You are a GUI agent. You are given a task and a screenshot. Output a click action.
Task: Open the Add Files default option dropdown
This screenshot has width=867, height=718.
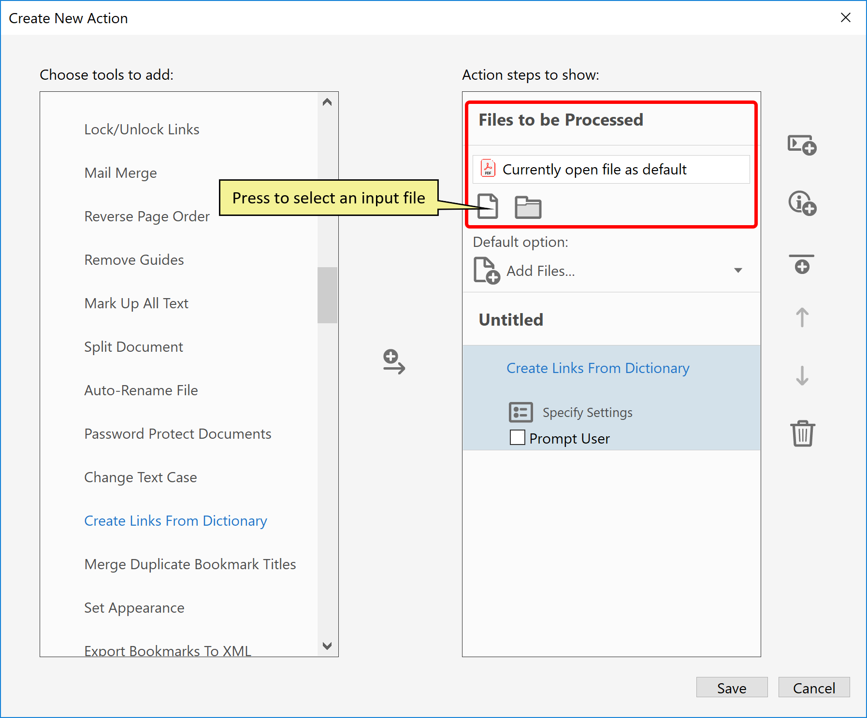[738, 271]
